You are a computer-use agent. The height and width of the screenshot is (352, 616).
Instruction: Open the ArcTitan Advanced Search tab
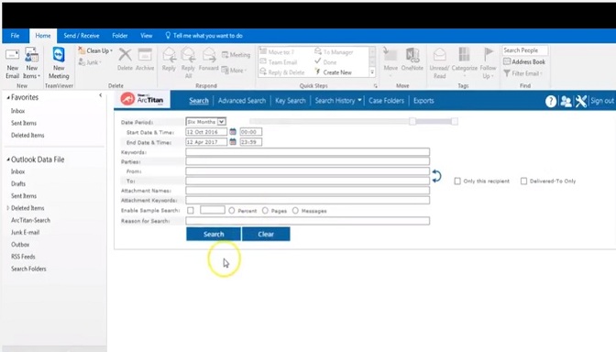(x=242, y=101)
